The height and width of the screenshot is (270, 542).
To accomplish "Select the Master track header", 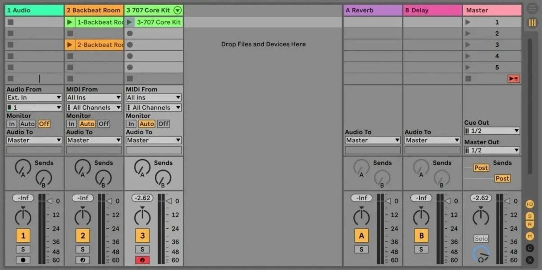I will coord(492,10).
